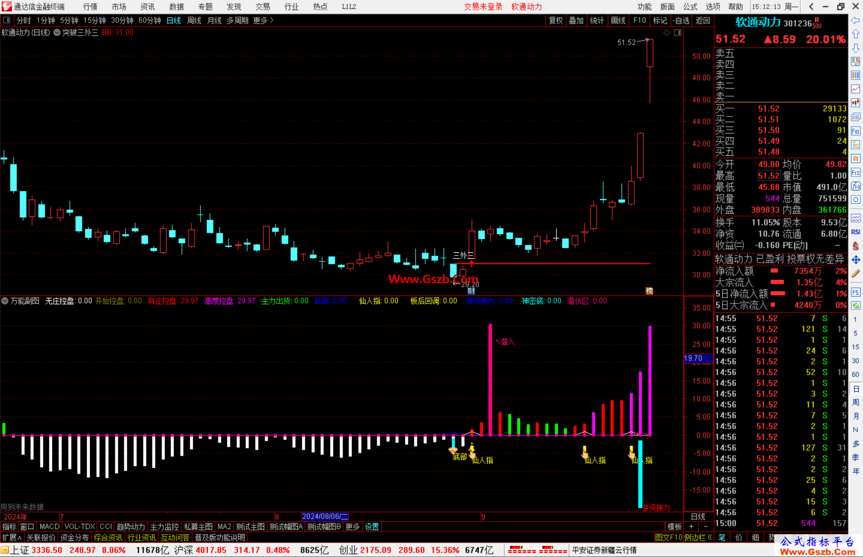Open the K-line candlestick chart sidebar icon

855,103
